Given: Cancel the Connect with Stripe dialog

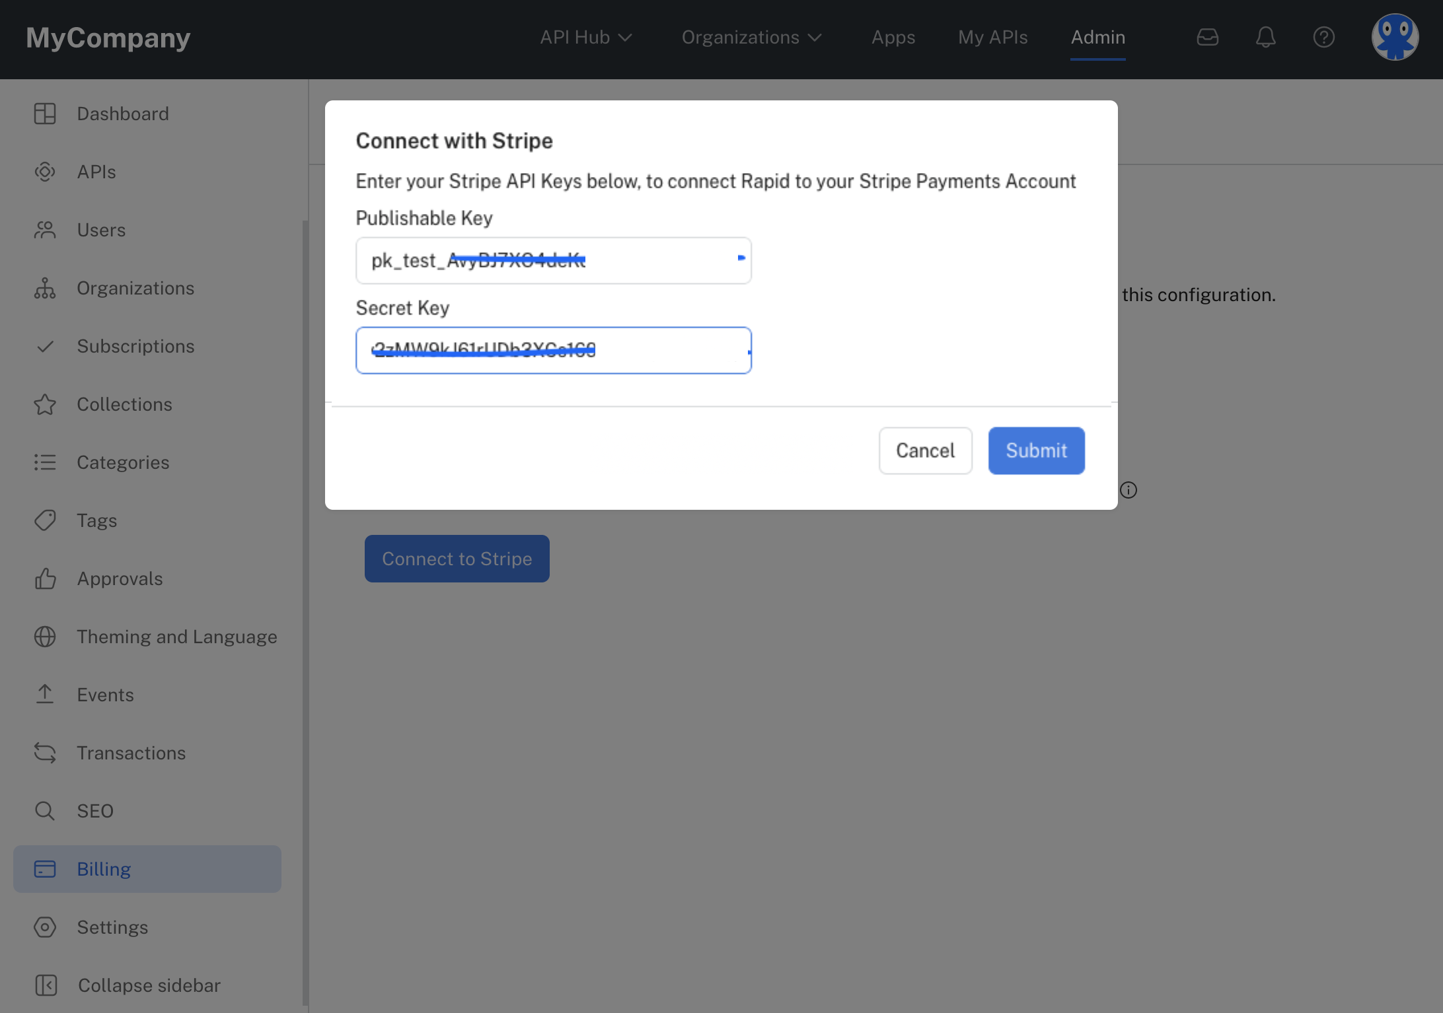Looking at the screenshot, I should (x=924, y=450).
